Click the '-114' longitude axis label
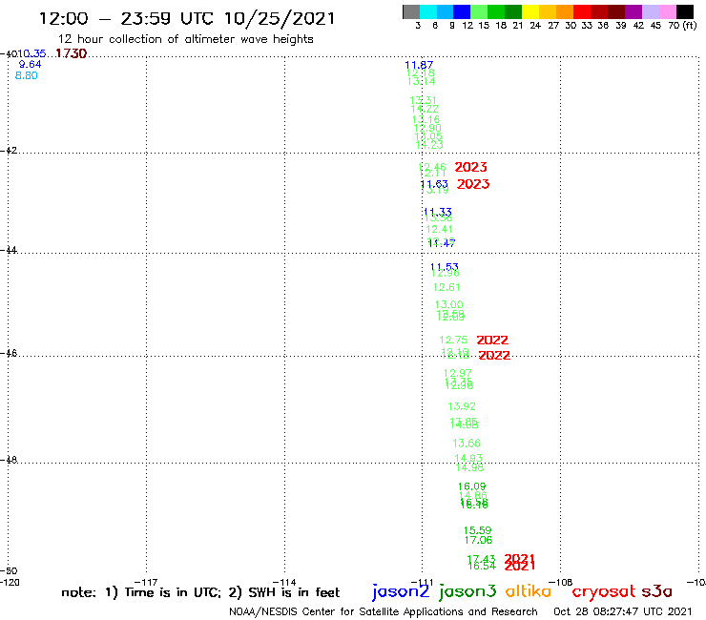Viewport: 706px width, 620px height. [284, 582]
